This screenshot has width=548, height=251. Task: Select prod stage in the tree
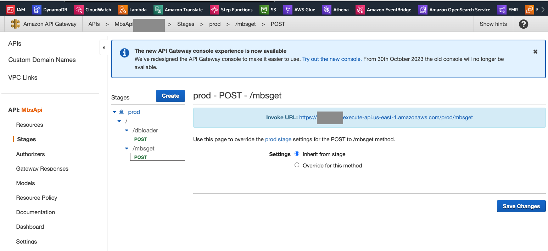pyautogui.click(x=134, y=112)
